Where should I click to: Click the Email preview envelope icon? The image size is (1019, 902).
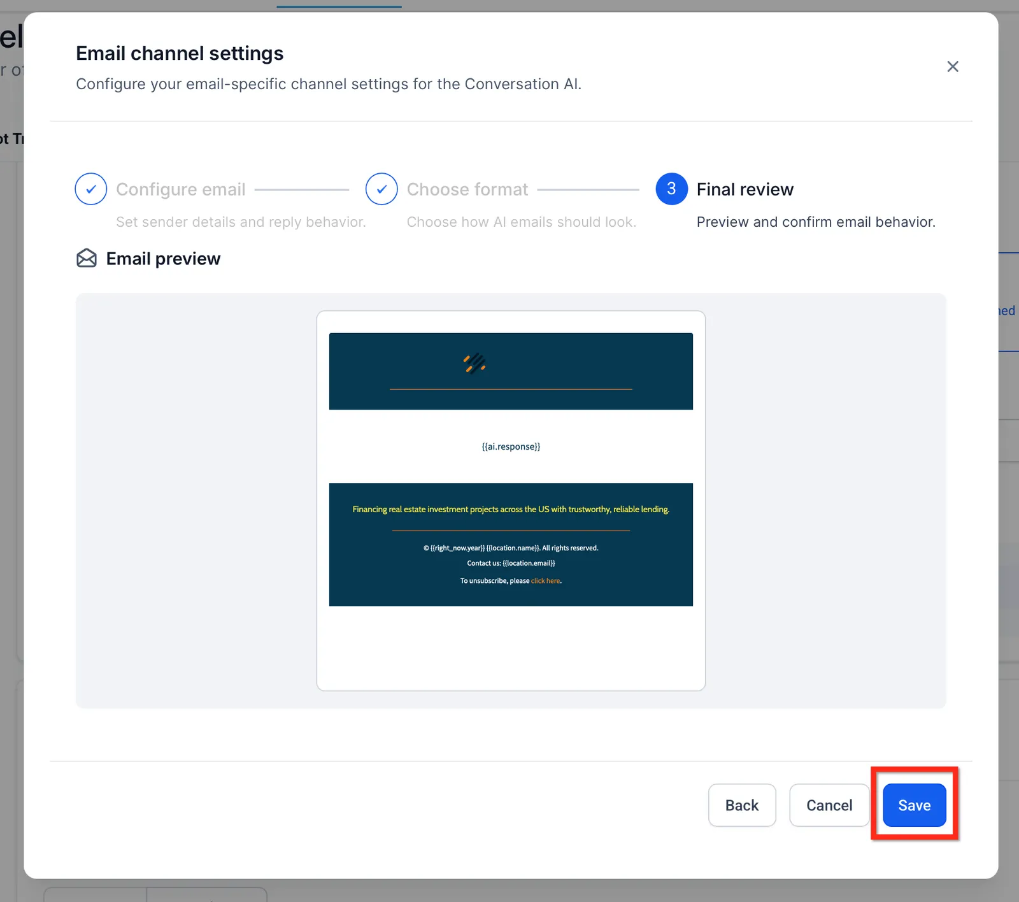(87, 259)
